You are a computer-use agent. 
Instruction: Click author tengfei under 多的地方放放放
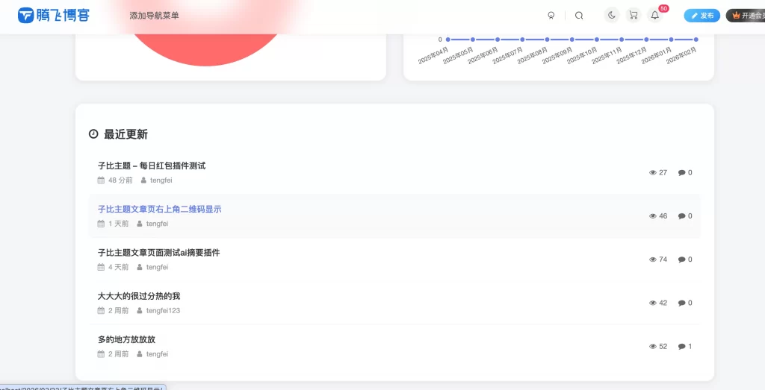point(157,354)
